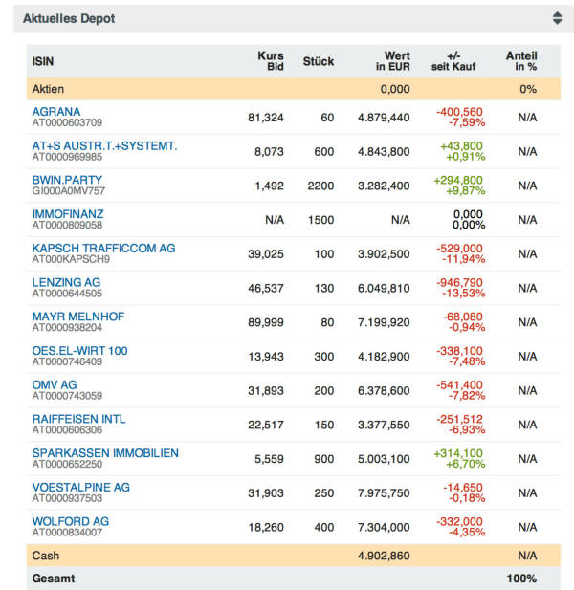Click the Kurs Bid column header

coord(271,61)
